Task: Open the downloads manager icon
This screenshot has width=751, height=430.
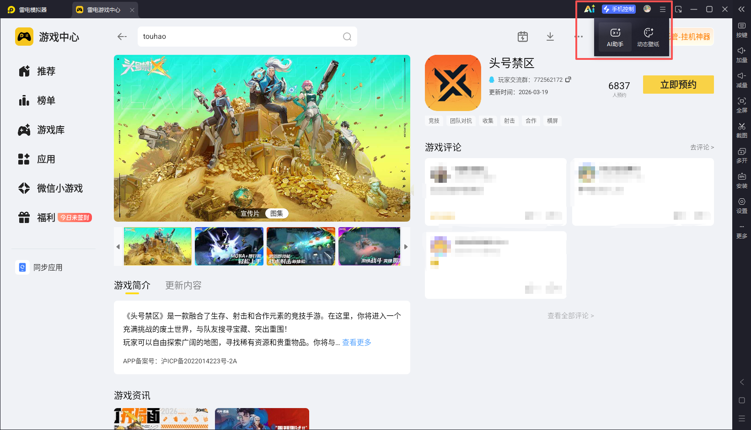Action: pos(550,37)
